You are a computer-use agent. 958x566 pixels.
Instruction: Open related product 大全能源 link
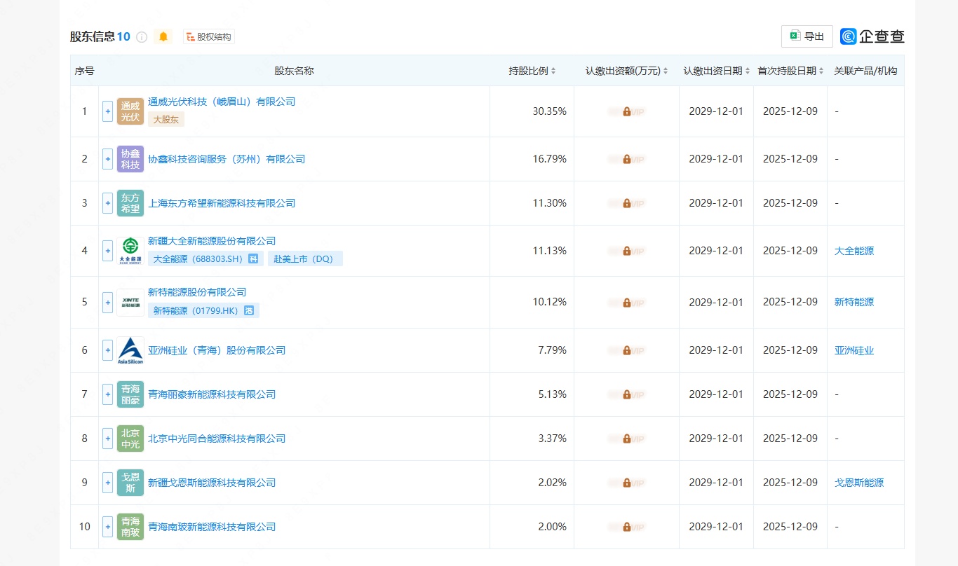[x=854, y=251]
